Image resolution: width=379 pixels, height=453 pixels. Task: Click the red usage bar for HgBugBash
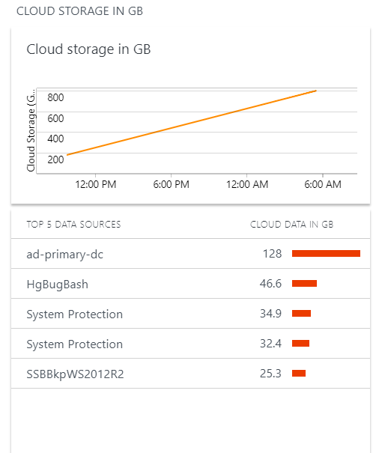coord(304,284)
